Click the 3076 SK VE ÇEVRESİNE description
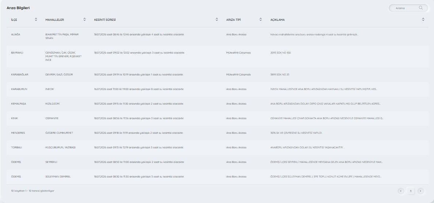 296,133
